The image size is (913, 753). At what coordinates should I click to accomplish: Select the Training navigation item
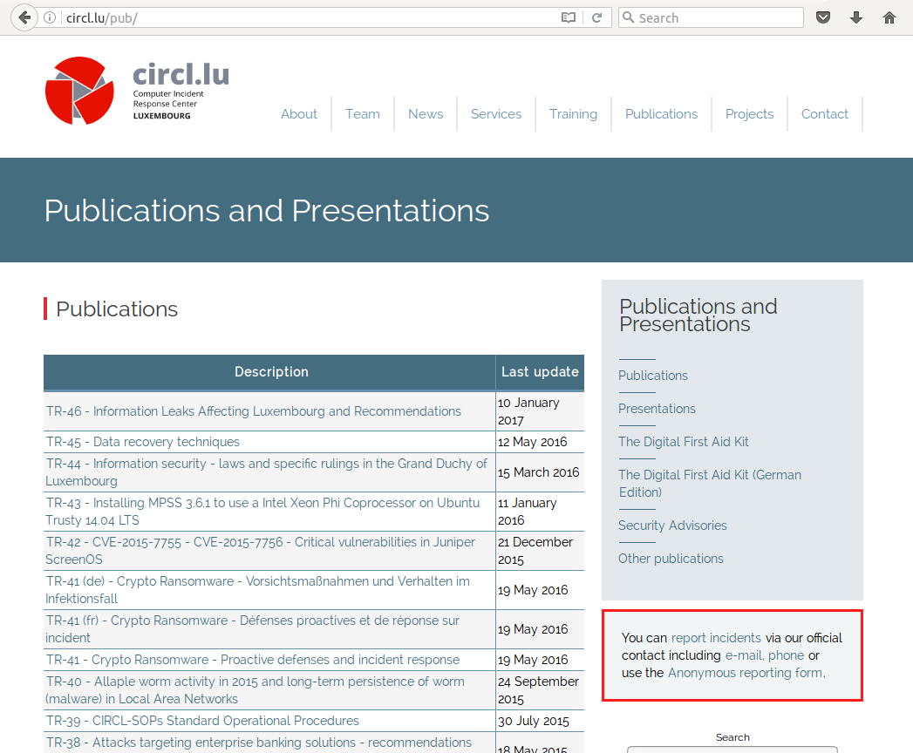(573, 114)
